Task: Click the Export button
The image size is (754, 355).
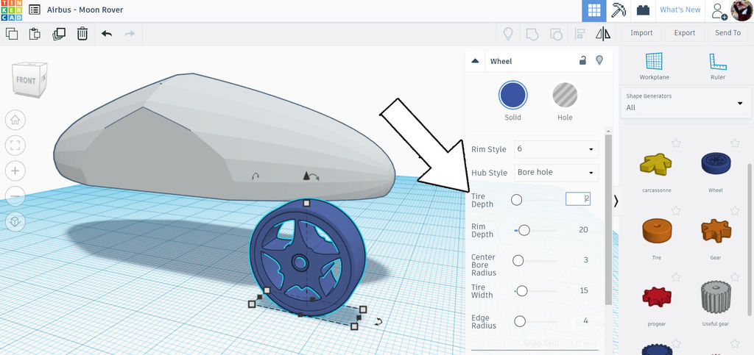Action: (685, 33)
